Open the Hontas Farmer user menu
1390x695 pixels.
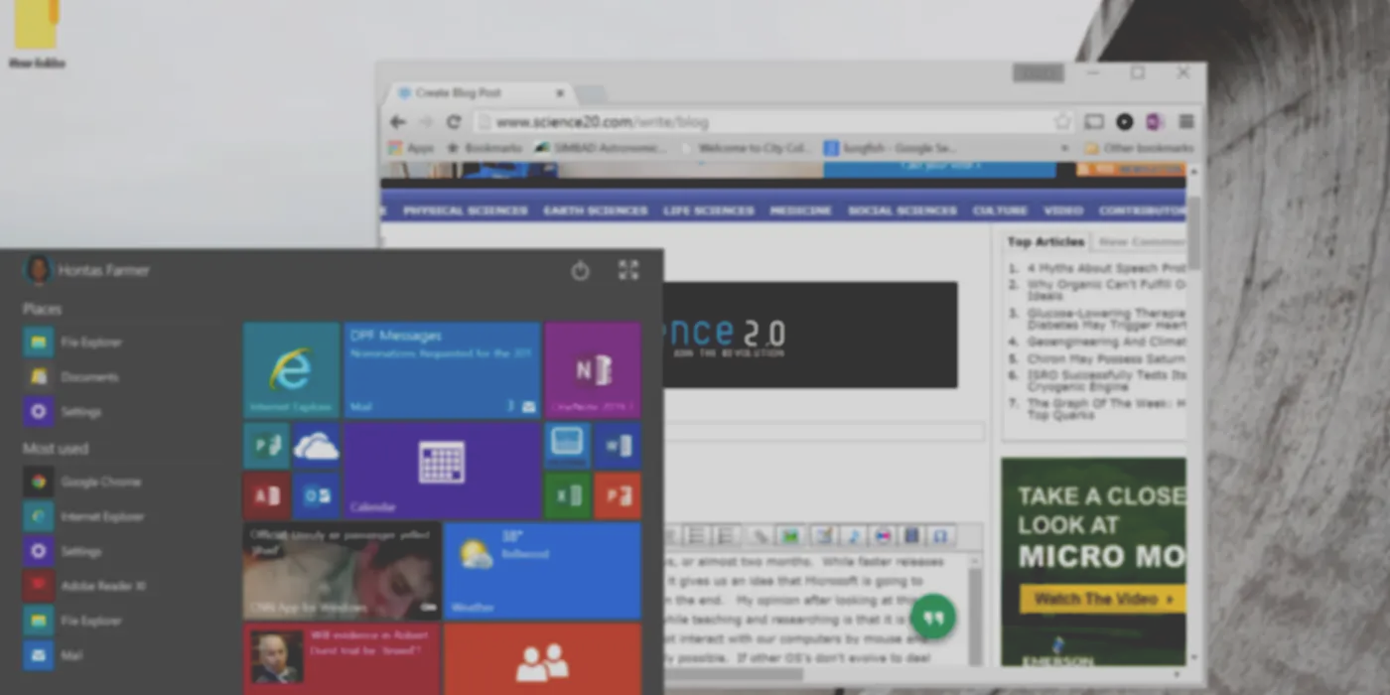click(x=87, y=270)
